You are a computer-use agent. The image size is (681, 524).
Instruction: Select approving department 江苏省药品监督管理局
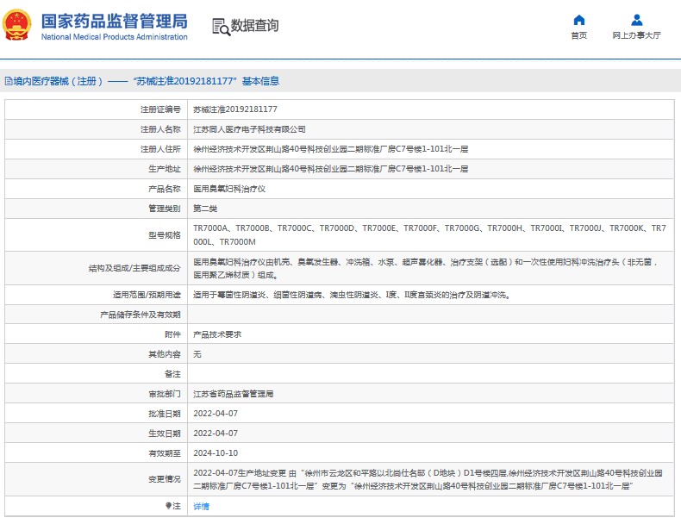tap(234, 394)
